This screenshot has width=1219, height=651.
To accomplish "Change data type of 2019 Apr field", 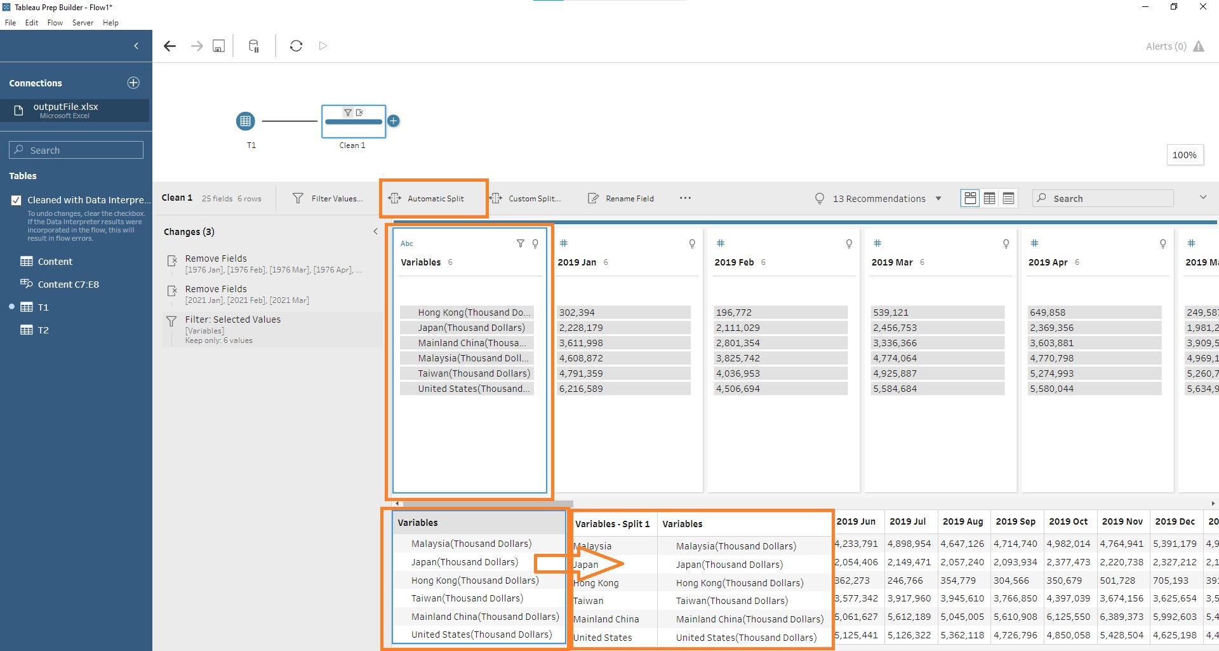I will click(1034, 243).
